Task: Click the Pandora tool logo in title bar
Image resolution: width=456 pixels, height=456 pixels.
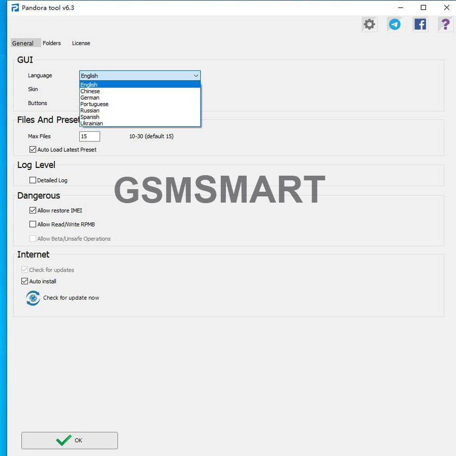Action: [x=15, y=8]
